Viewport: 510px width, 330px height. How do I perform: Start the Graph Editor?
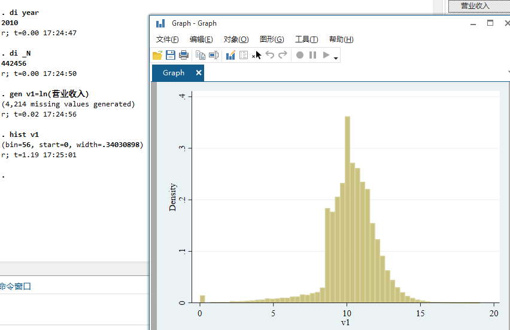click(x=230, y=55)
